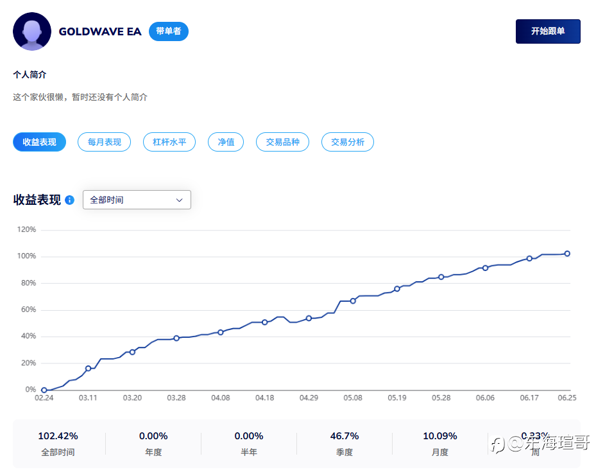Click the 60% y-axis label
596x472 pixels.
[x=28, y=310]
